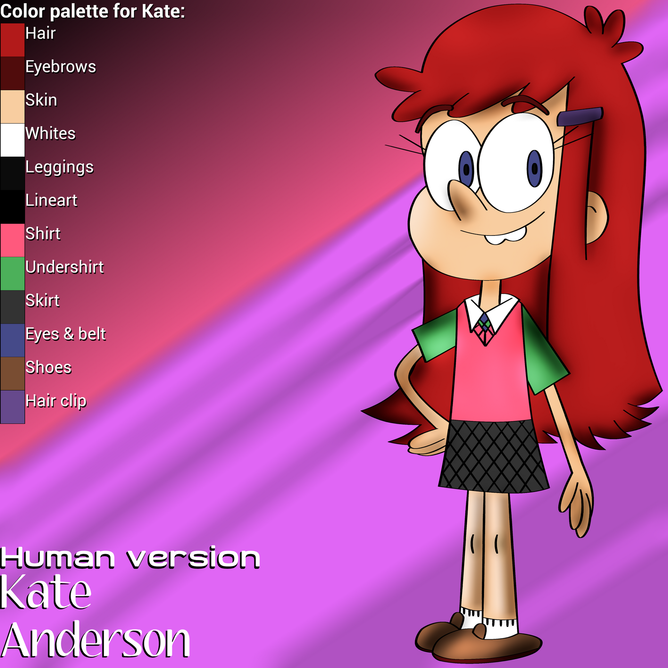Screen dimensions: 668x668
Task: Click the Leggings color swatch
Action: [13, 174]
